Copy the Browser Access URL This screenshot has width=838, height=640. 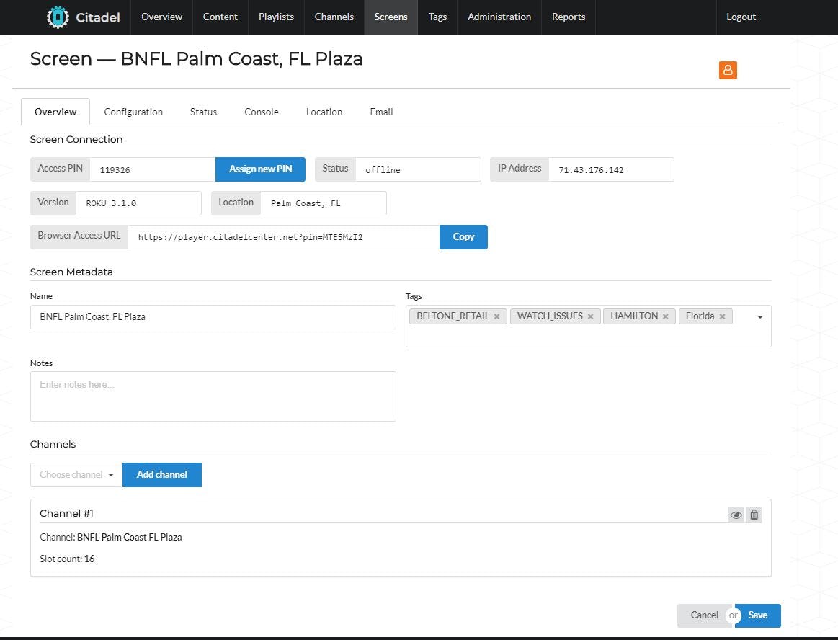point(463,236)
